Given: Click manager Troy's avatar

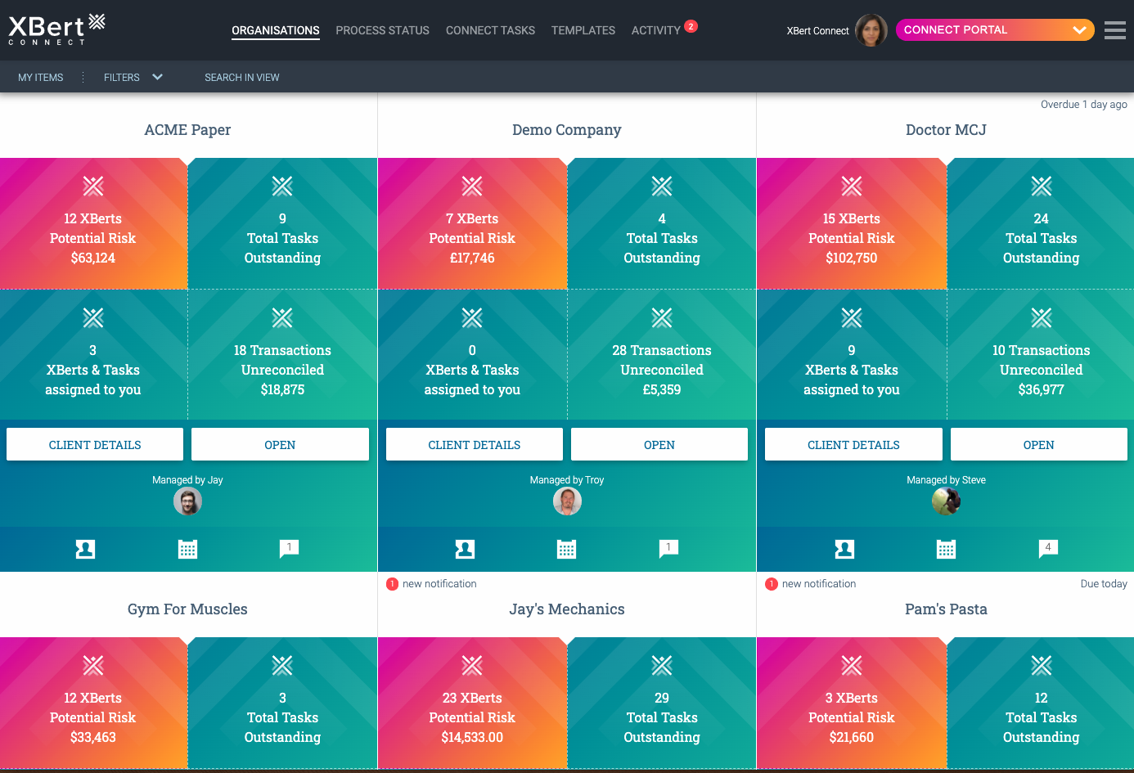Looking at the screenshot, I should [567, 501].
